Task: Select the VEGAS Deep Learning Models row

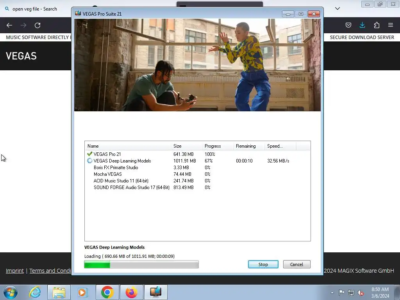Action: [x=197, y=161]
